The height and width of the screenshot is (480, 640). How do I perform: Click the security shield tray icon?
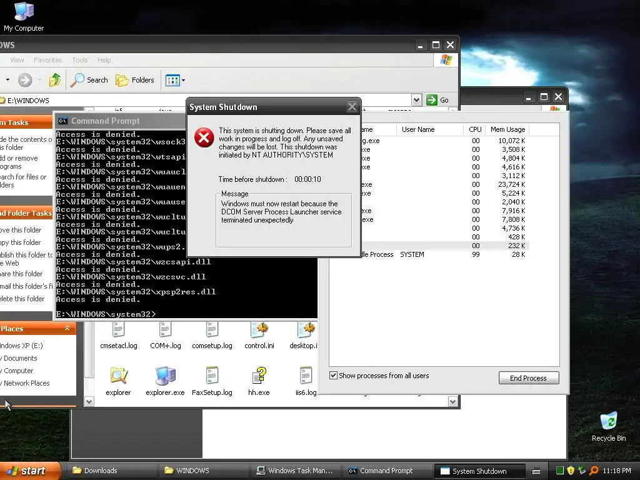571,471
